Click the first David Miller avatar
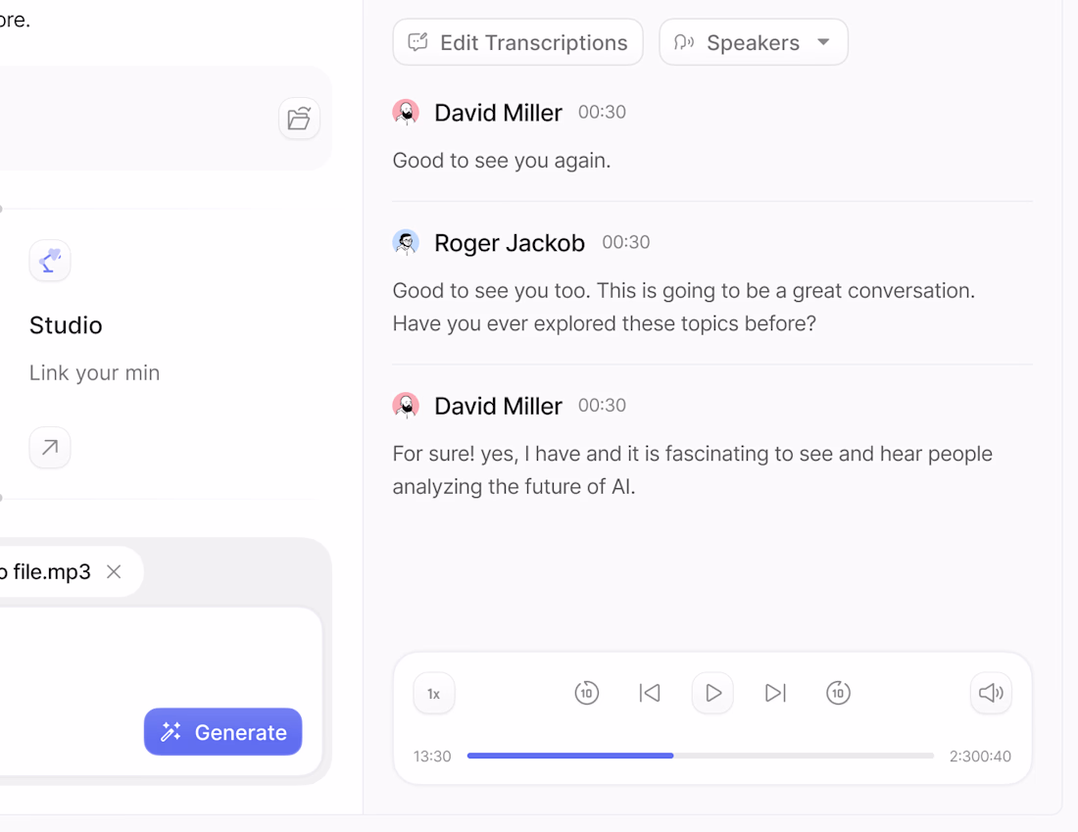1078x832 pixels. coord(406,112)
